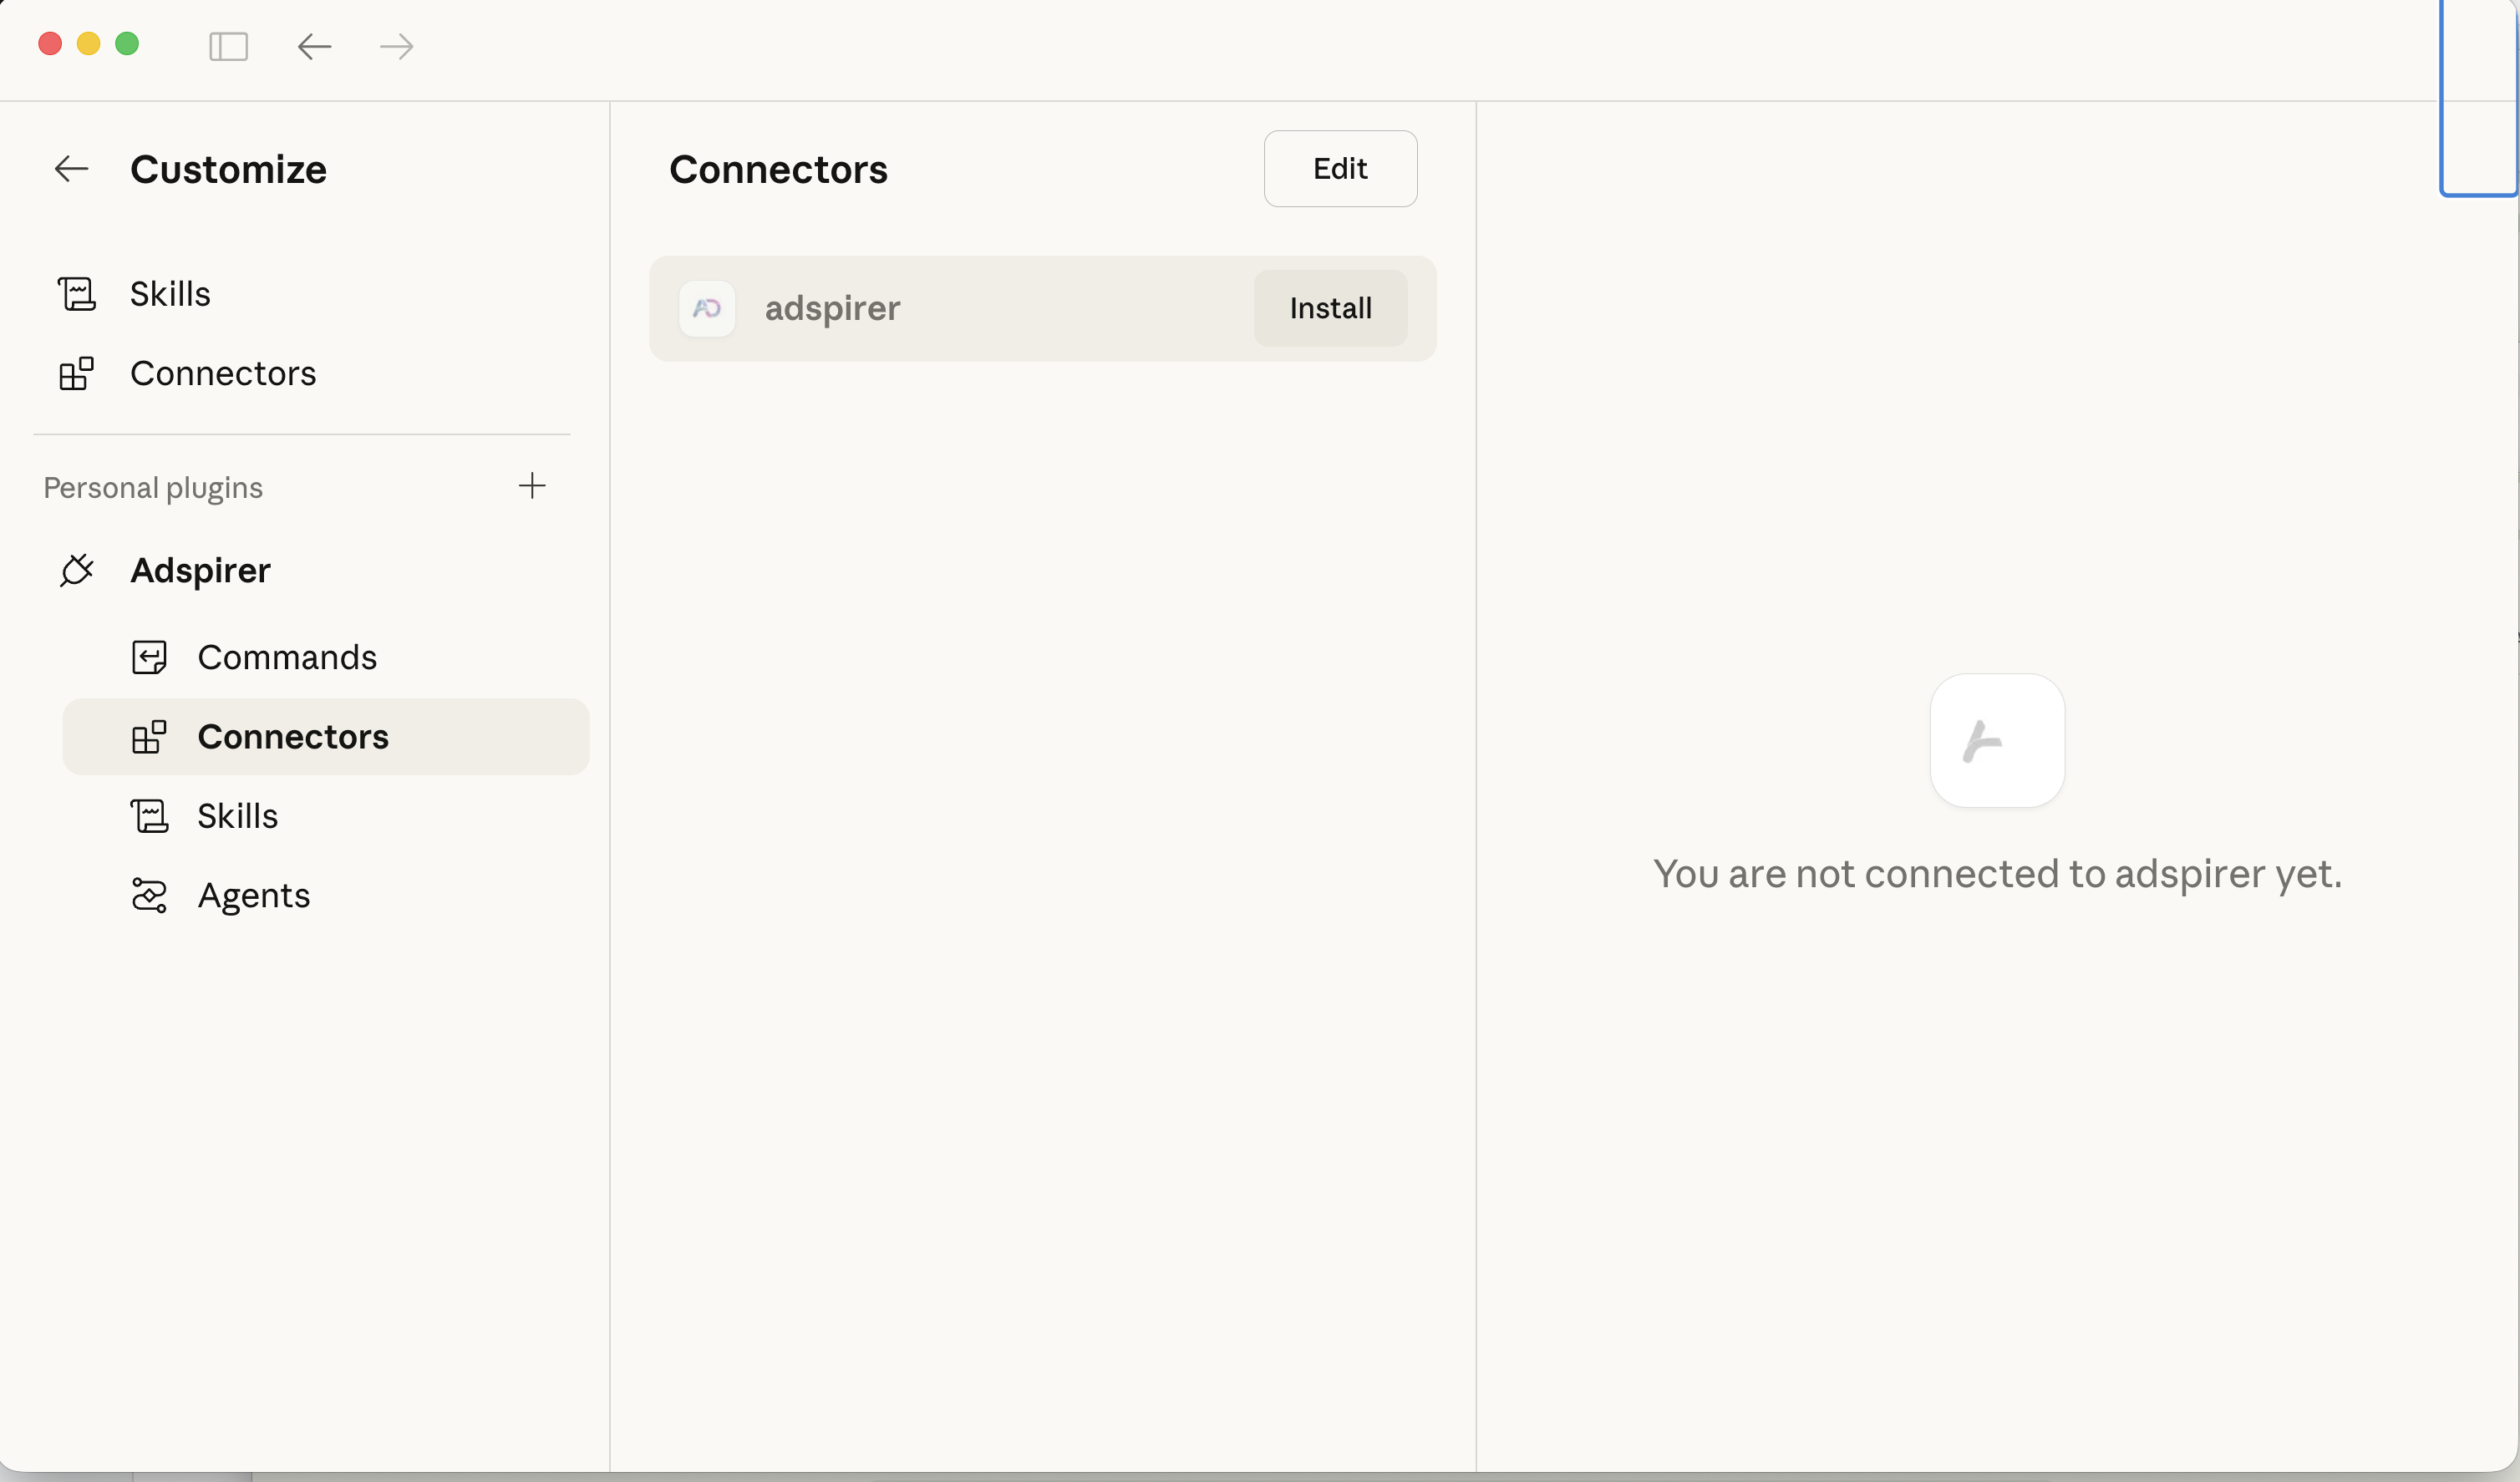The height and width of the screenshot is (1482, 2520).
Task: Open Connectors under the Adspirer plugin
Action: [294, 737]
